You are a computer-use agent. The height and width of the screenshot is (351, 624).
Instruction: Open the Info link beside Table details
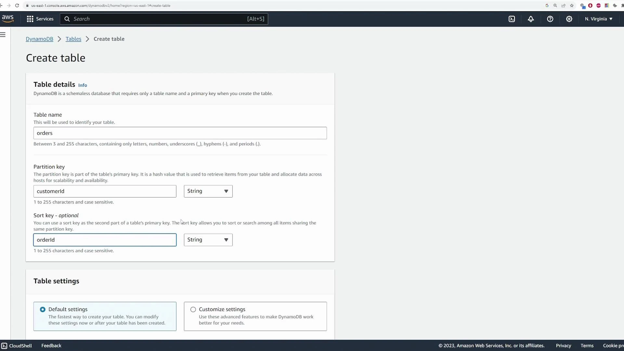(82, 85)
